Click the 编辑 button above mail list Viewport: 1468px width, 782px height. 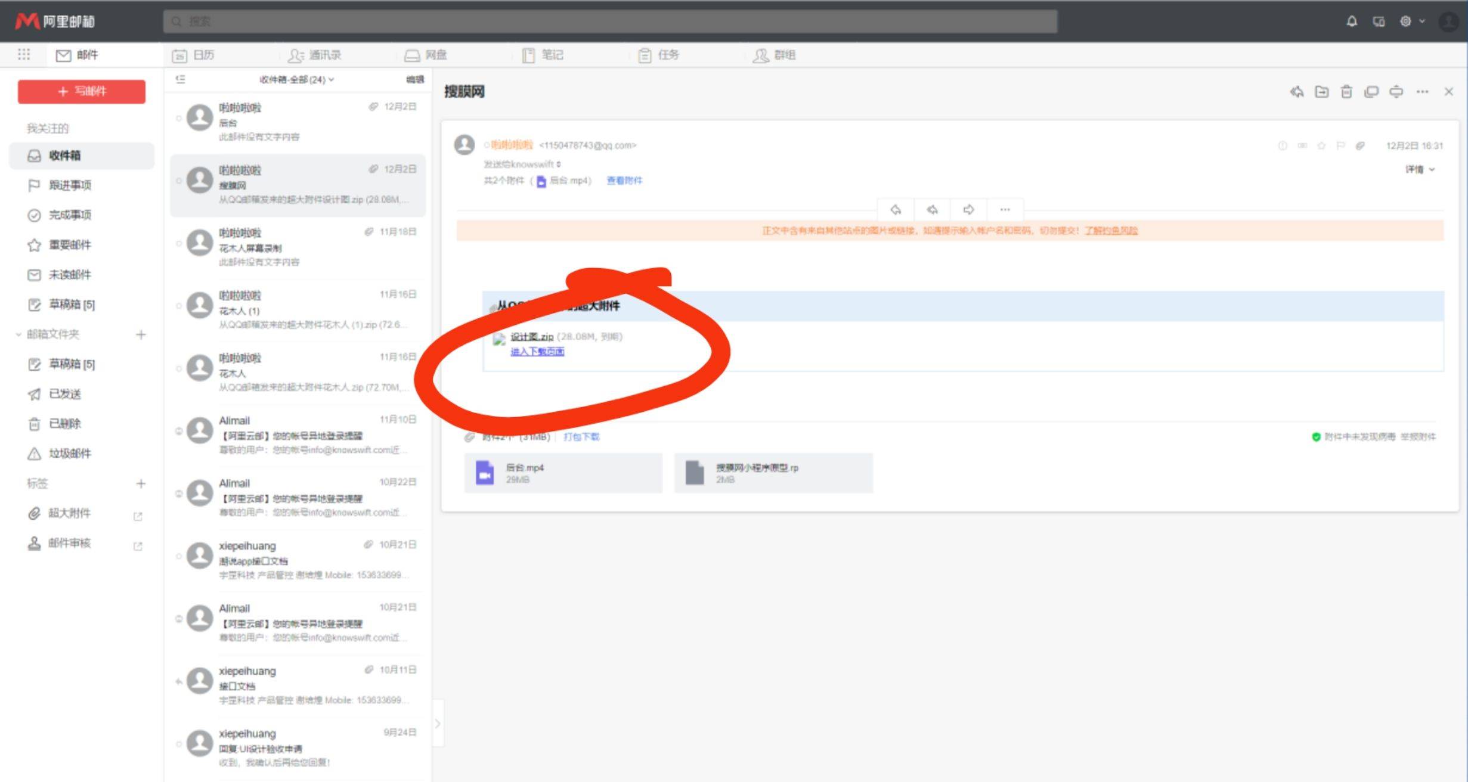pyautogui.click(x=415, y=79)
